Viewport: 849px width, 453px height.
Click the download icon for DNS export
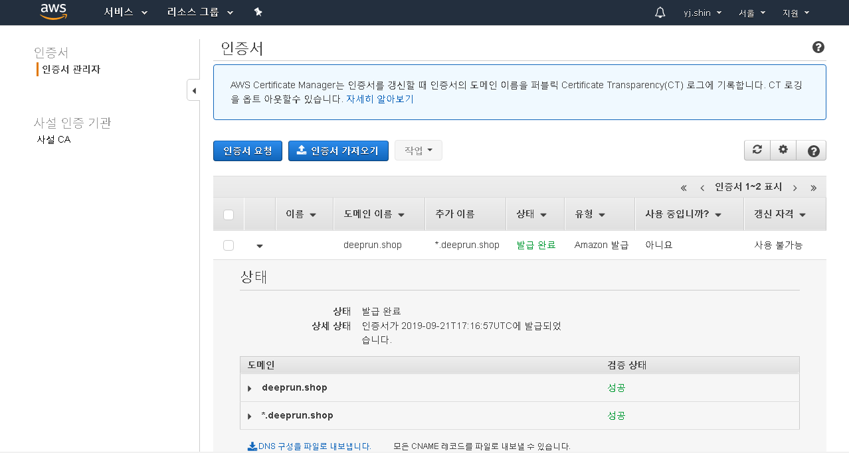click(x=252, y=446)
